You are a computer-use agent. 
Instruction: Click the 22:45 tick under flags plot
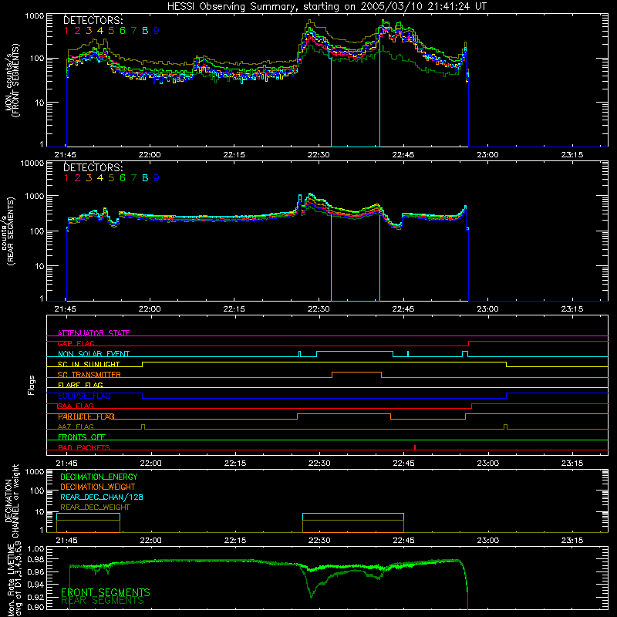403,464
